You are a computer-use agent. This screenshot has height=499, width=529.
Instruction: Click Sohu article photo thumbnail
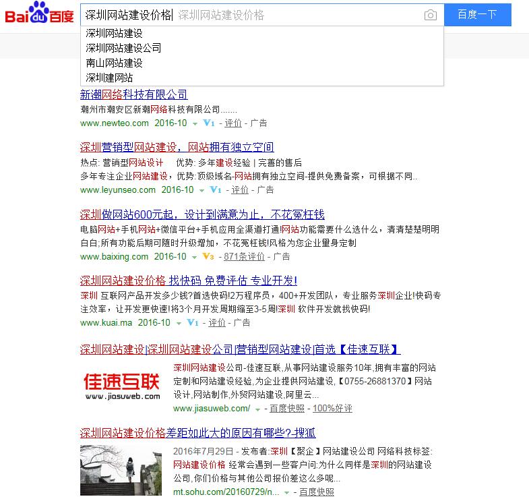point(121,470)
